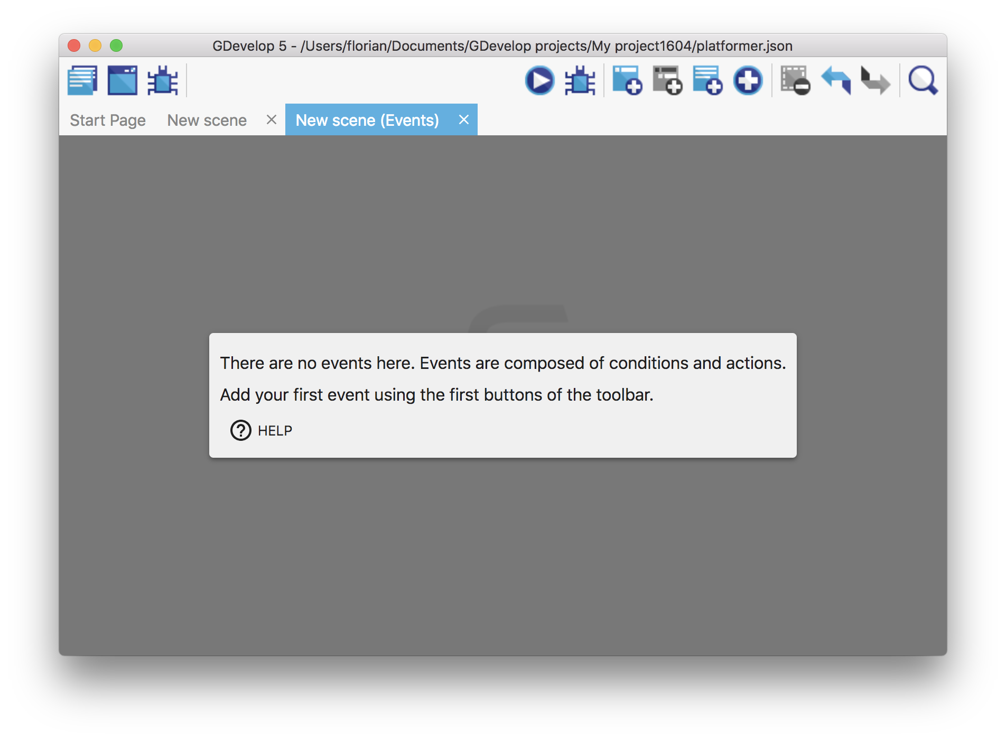Open search in events with magnifier
The height and width of the screenshot is (740, 1006).
click(923, 80)
